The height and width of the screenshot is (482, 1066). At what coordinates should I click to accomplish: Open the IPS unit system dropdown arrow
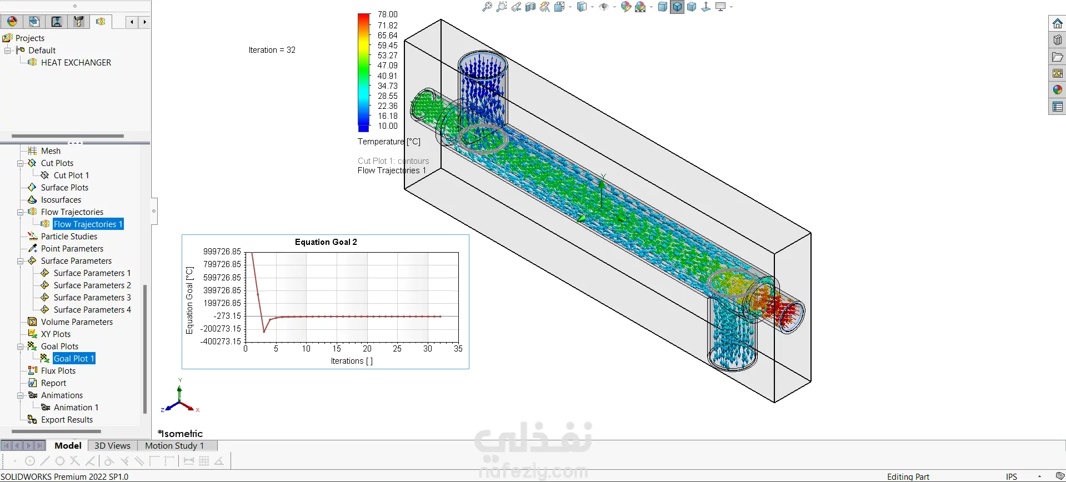pyautogui.click(x=1040, y=476)
